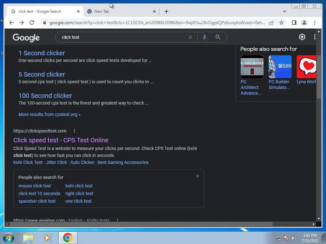Image resolution: width=326 pixels, height=244 pixels.
Task: Open Lyna World heart thumbnail
Action: 307,67
